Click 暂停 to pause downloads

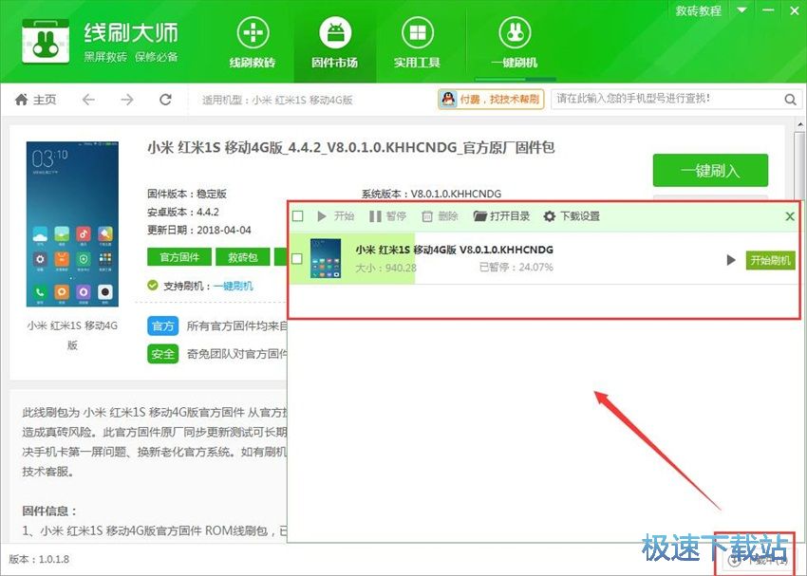coord(388,216)
